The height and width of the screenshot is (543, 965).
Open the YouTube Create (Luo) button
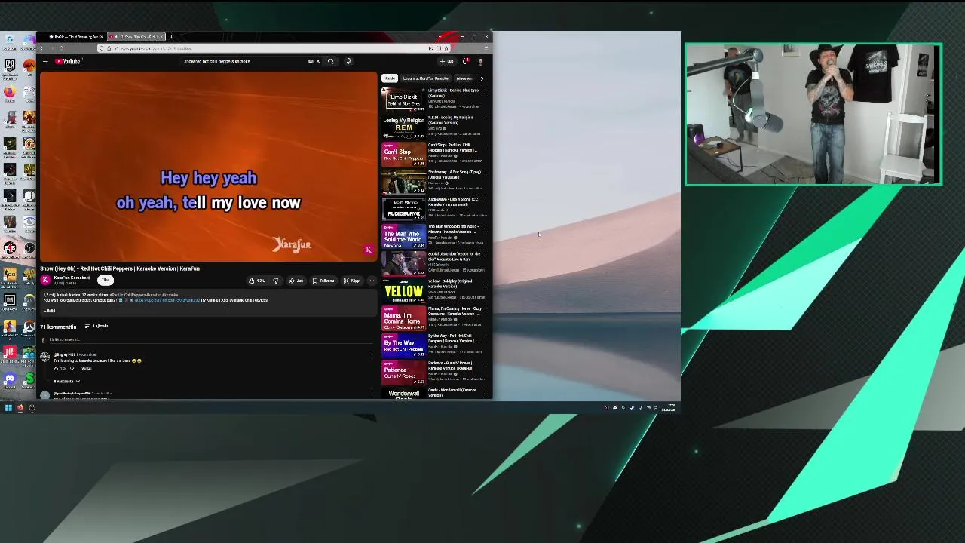point(448,61)
